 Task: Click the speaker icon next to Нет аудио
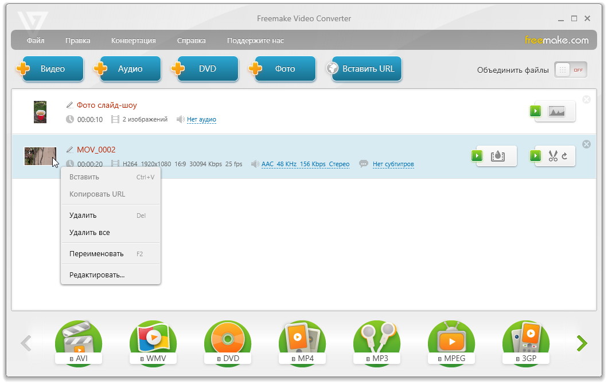tap(180, 119)
